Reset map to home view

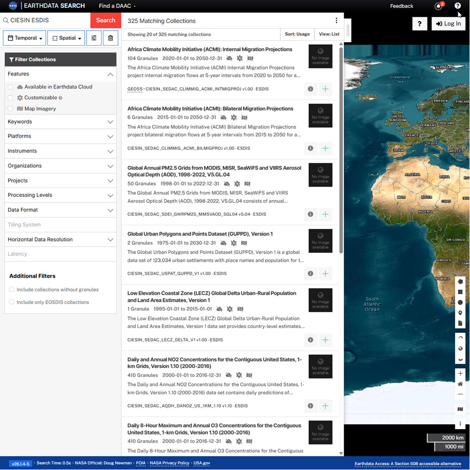point(460,384)
